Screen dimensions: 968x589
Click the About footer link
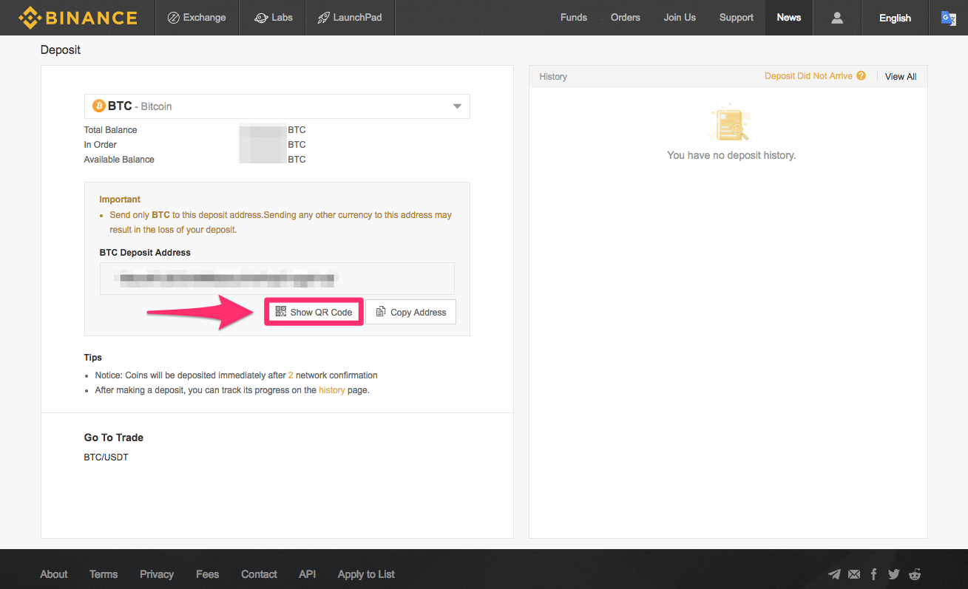(54, 574)
